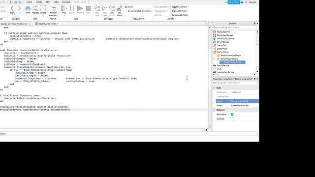Collapse the Behavior properties section
The width and height of the screenshot is (315, 177).
[214, 110]
